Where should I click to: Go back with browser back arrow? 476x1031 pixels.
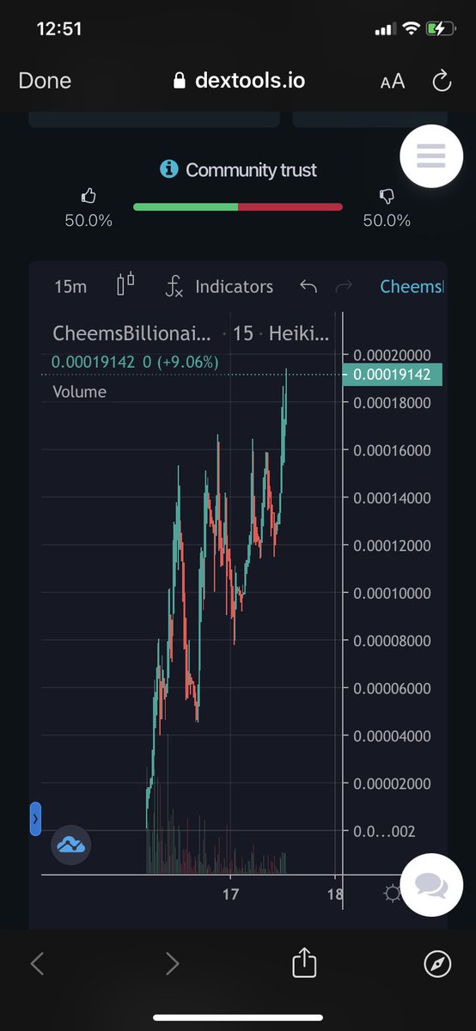coord(37,964)
